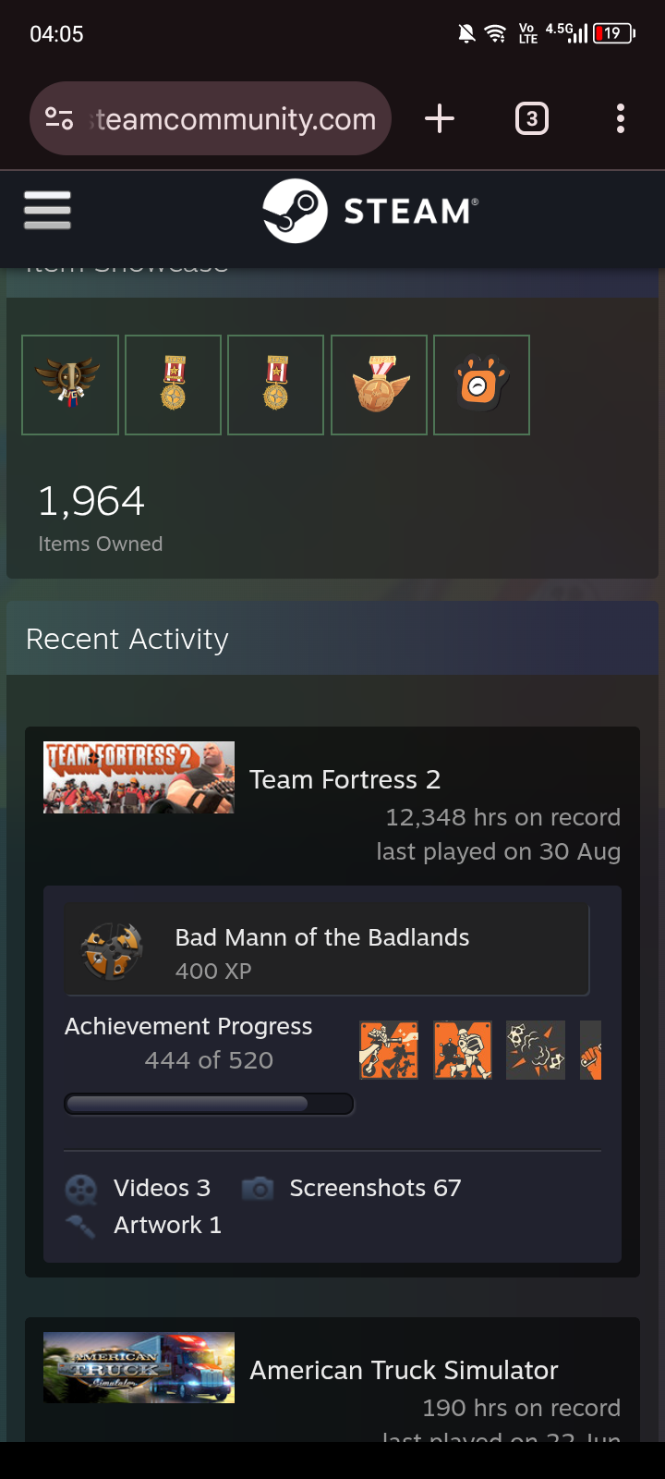Open the browser tab switcher showing 3
This screenshot has height=1479, width=665.
531,118
